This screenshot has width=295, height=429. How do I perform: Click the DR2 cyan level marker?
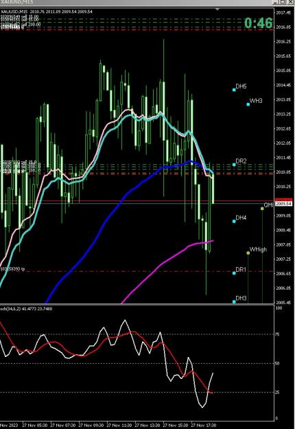(234, 165)
